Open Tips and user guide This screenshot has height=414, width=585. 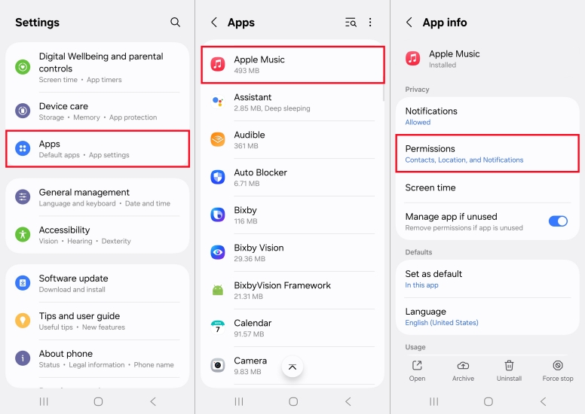(98, 321)
